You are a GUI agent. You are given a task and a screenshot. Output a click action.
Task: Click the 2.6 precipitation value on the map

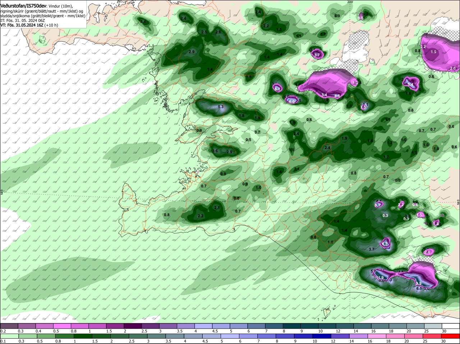coord(218,32)
